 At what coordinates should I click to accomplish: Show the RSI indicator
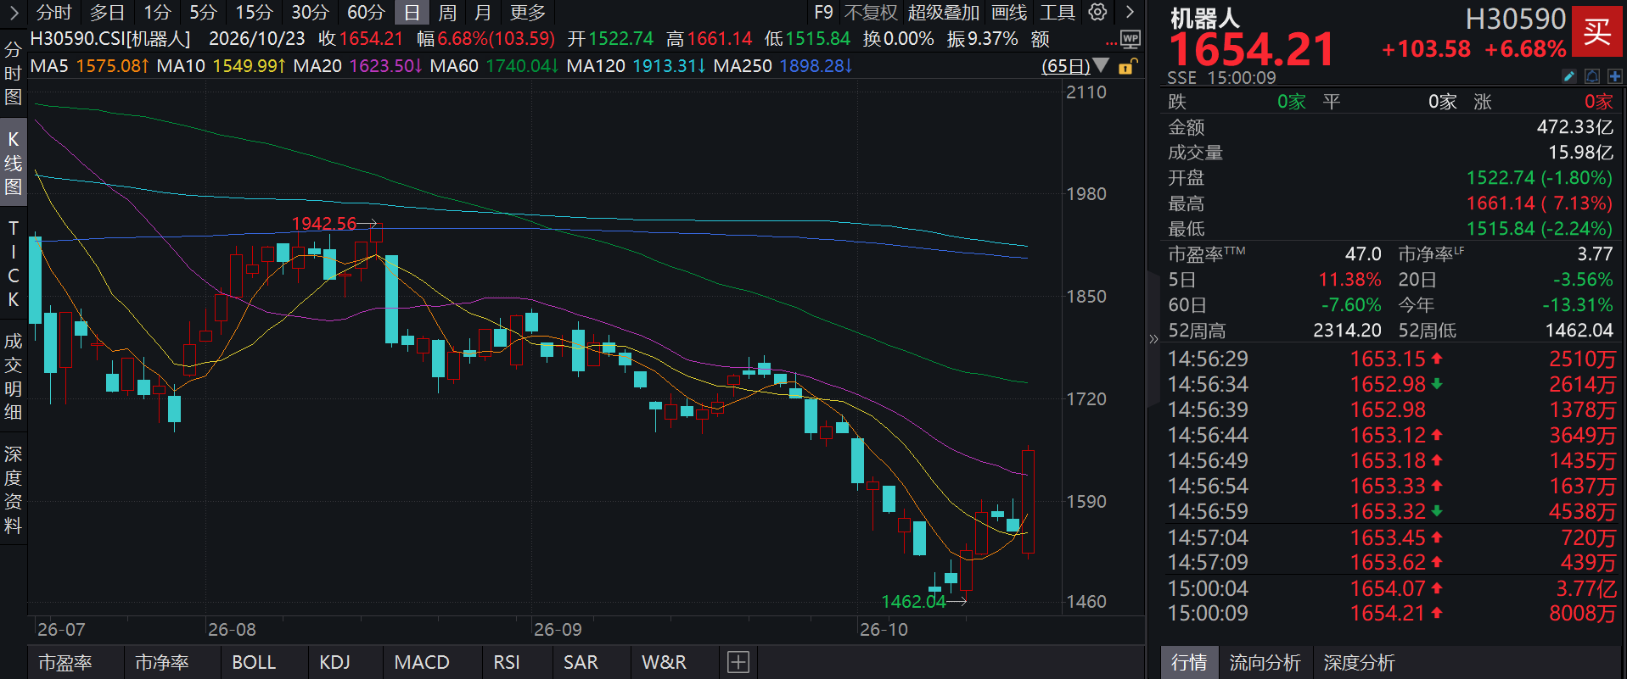click(507, 662)
